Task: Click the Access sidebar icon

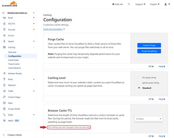Action: tap(4, 36)
